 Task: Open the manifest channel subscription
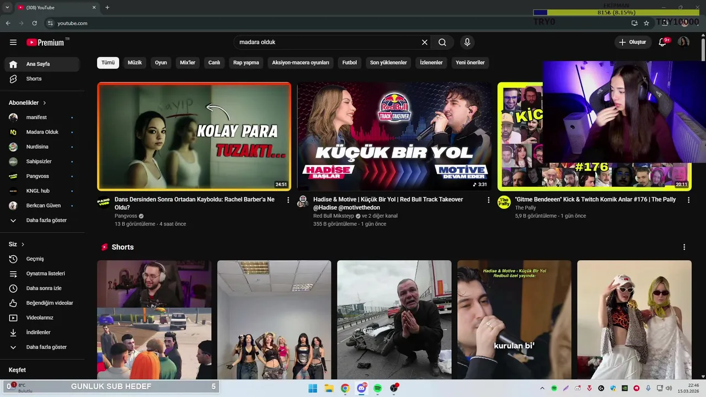pyautogui.click(x=42, y=117)
